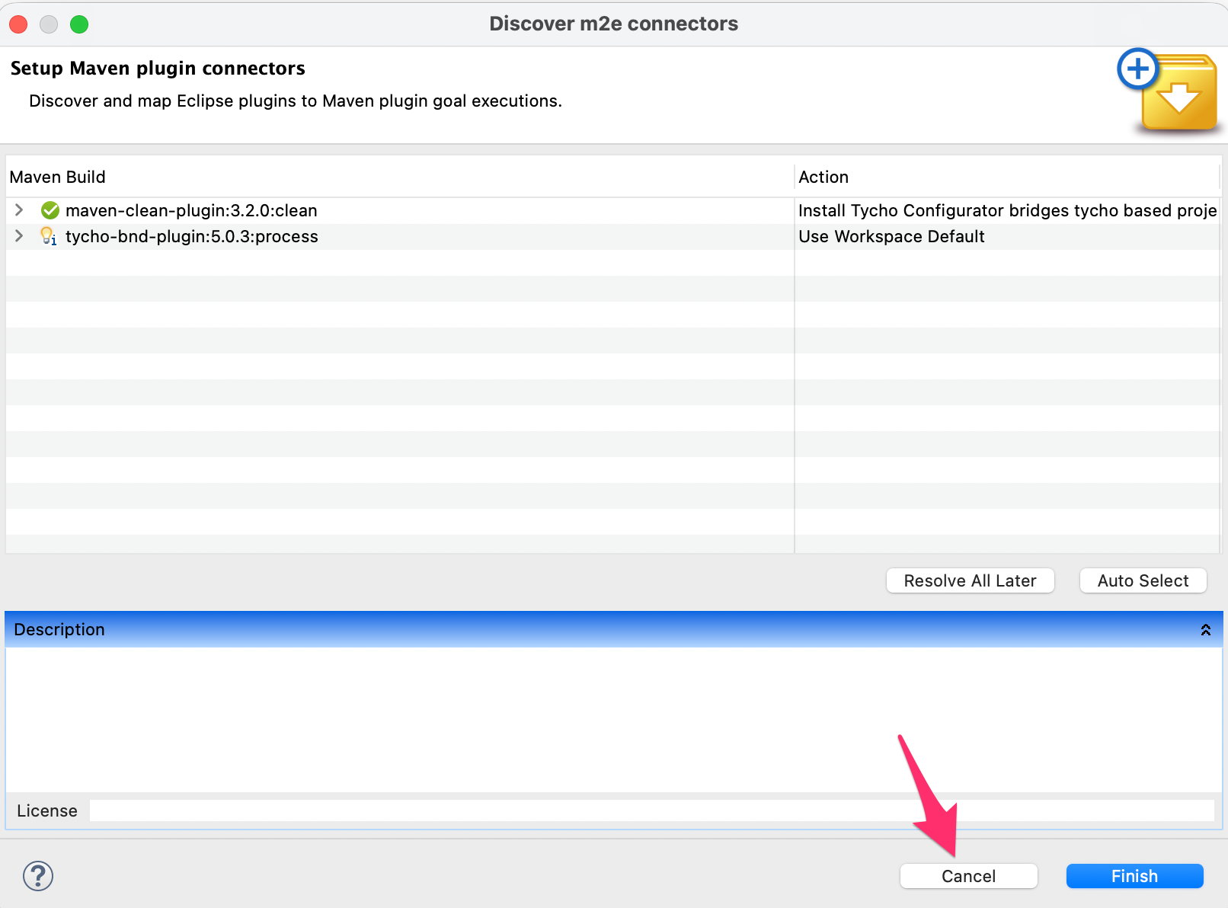Screen dimensions: 1228x908
Task: Open the help question mark icon
Action: 38,876
